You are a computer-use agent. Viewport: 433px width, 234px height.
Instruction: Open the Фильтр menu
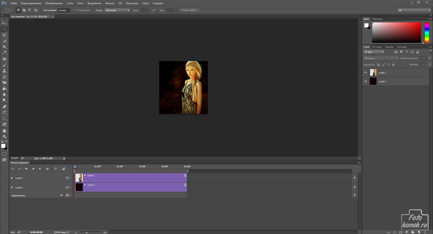point(110,3)
